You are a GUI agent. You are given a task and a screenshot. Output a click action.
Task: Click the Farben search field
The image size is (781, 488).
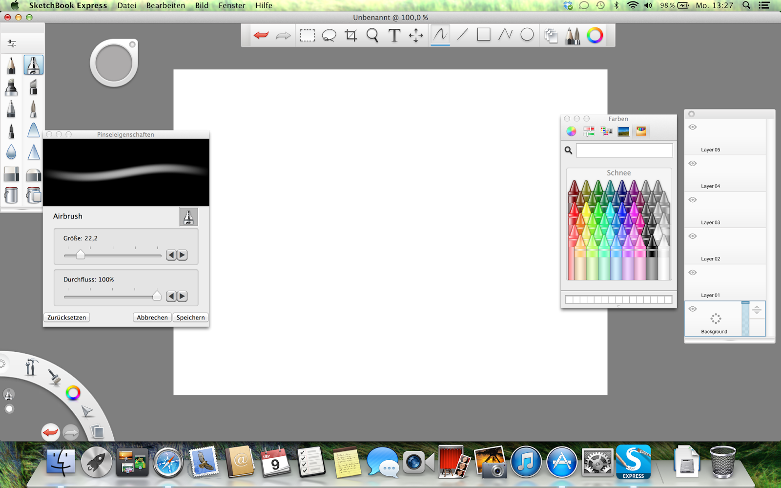point(624,150)
